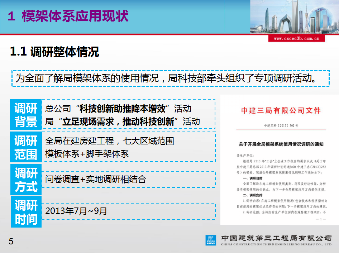Screen dimensions: 339x253
Task: Click the blue "调研背景" label box
Action: [26, 114]
